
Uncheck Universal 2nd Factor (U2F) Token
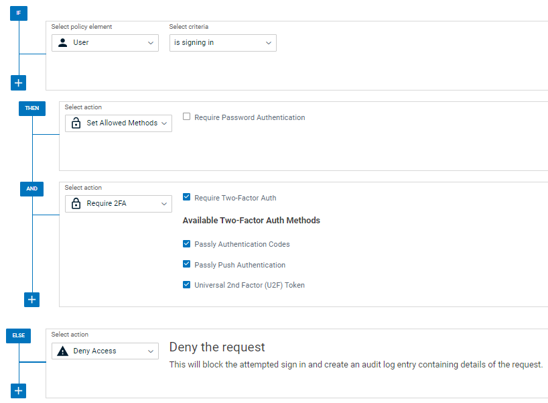coord(186,285)
